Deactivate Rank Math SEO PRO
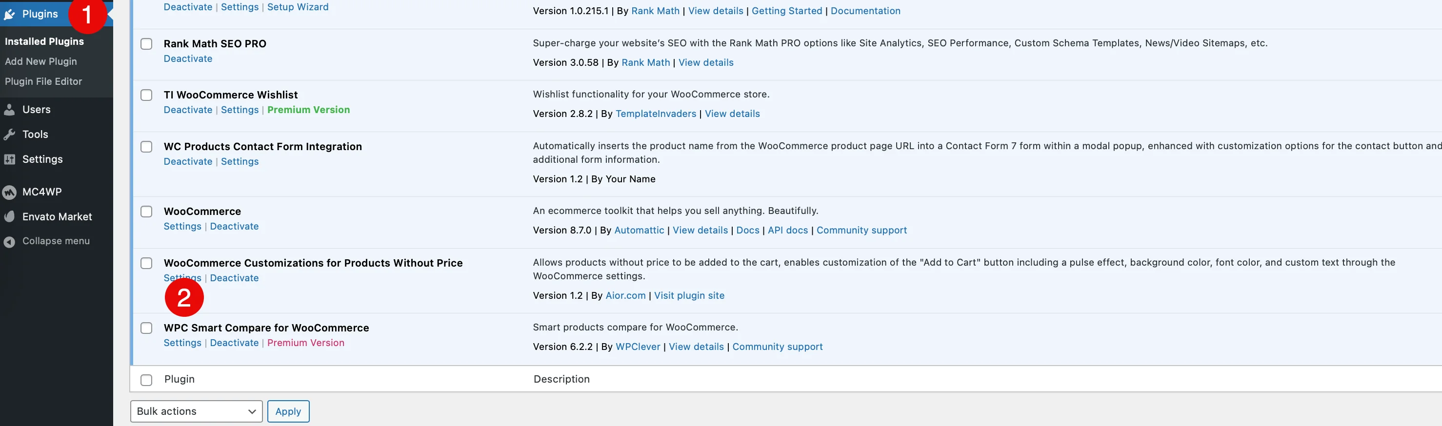This screenshot has height=426, width=1442. [188, 58]
